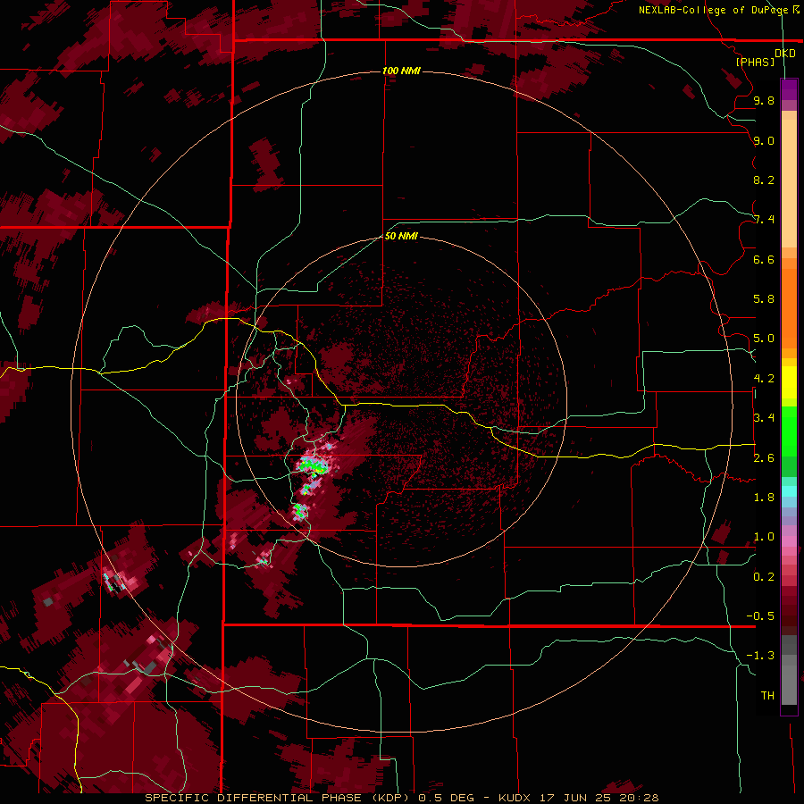804x804 pixels.
Task: Click the TH label at the scale bottom
Action: click(x=767, y=695)
